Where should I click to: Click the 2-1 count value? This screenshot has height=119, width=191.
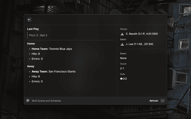[122, 68]
